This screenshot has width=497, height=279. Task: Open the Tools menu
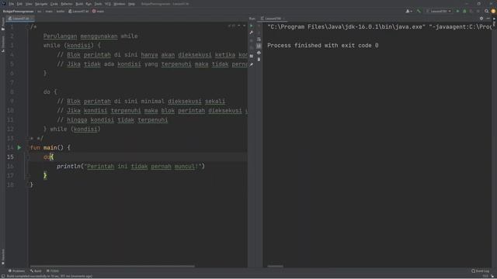pyautogui.click(x=99, y=4)
